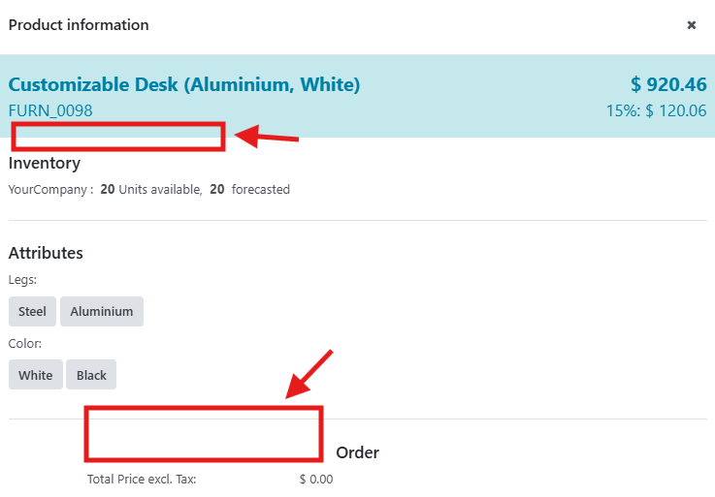Choose the Aluminium legs option
Image resolution: width=715 pixels, height=497 pixels.
102,312
